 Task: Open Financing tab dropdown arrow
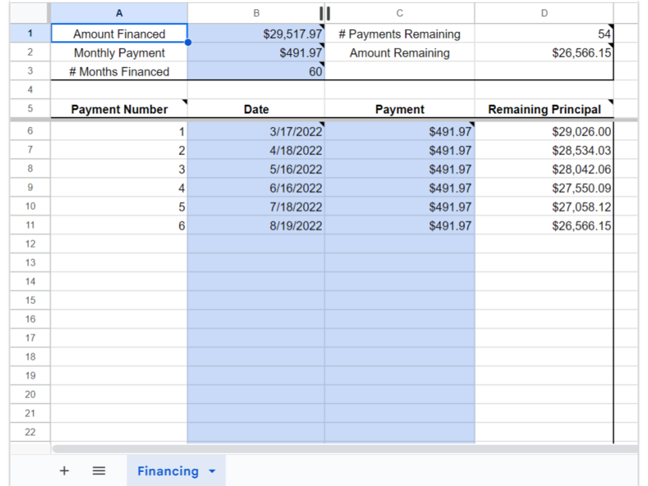tap(212, 471)
